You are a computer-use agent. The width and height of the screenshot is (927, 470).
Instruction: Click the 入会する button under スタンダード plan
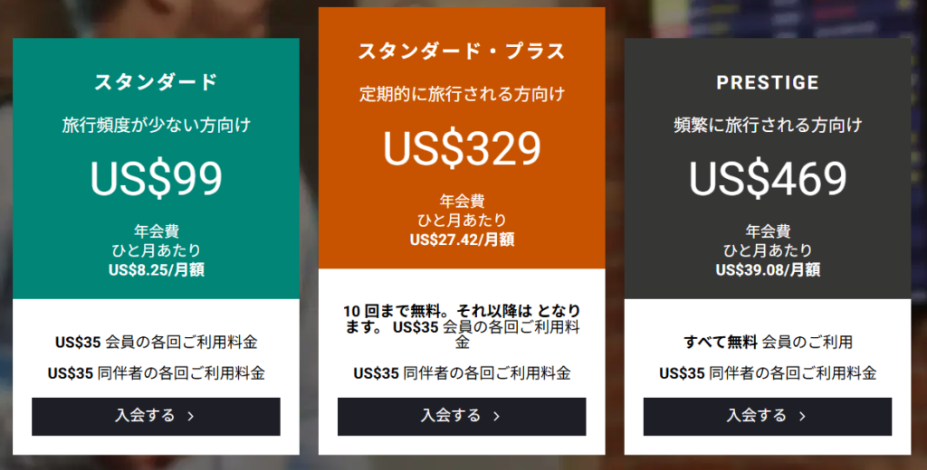click(x=156, y=417)
